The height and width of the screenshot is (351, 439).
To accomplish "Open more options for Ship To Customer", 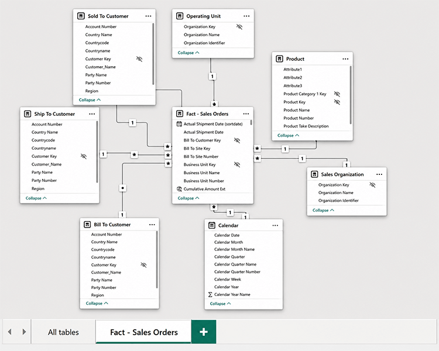I will coord(92,114).
